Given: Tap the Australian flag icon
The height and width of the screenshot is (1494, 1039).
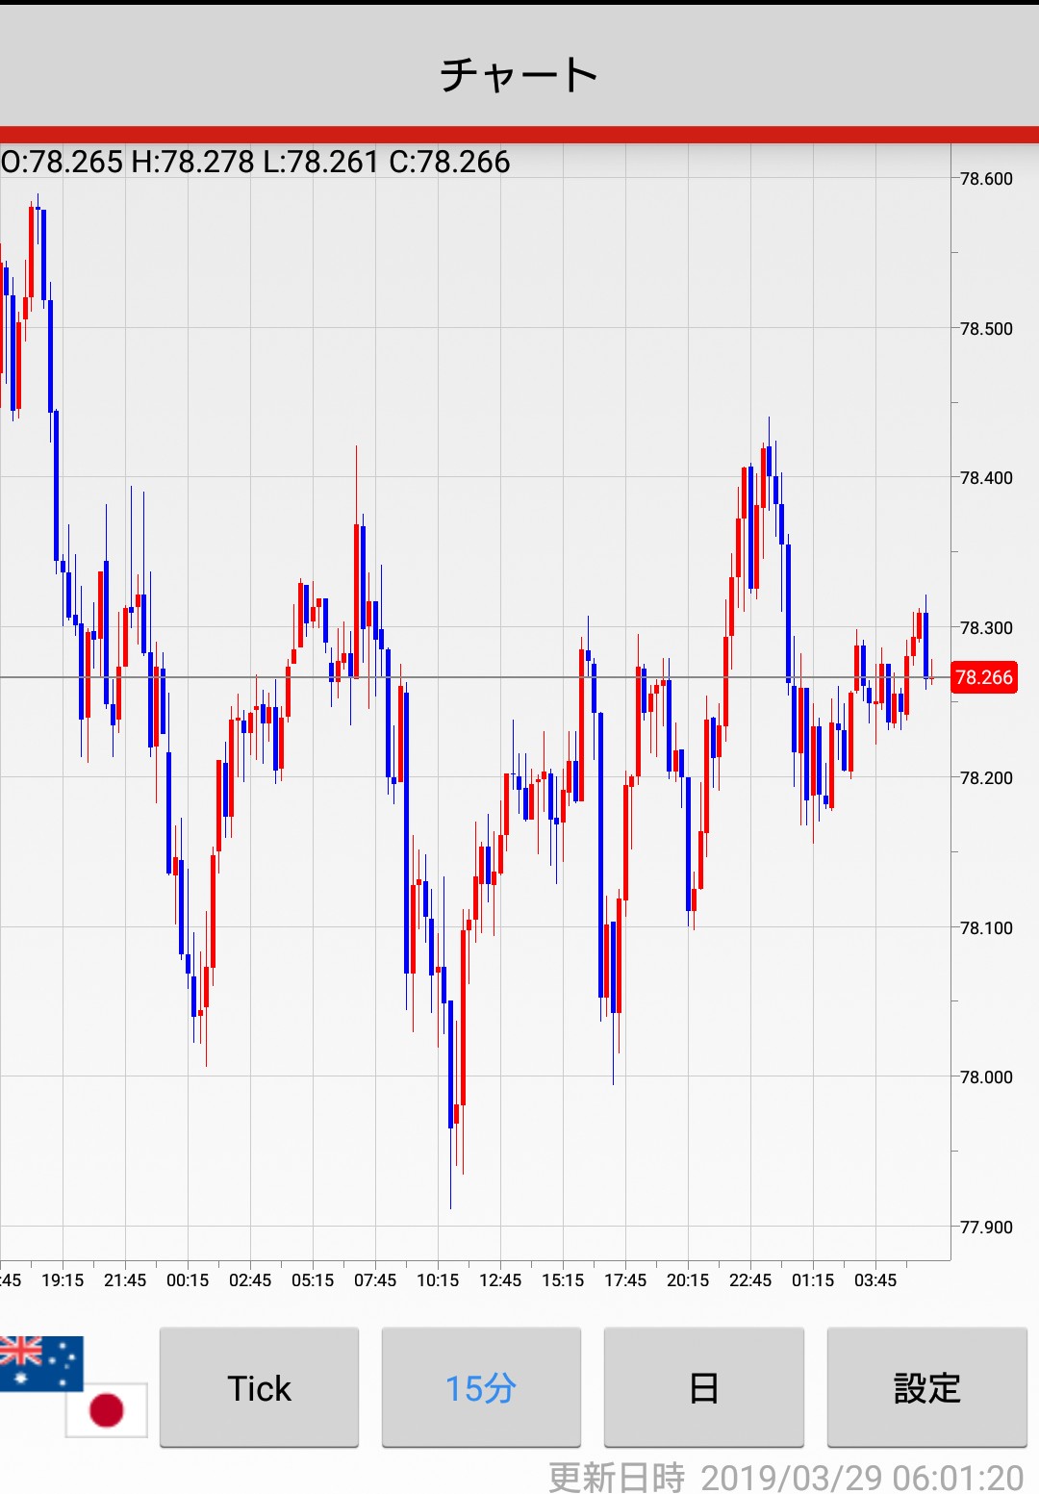Looking at the screenshot, I should click(40, 1362).
